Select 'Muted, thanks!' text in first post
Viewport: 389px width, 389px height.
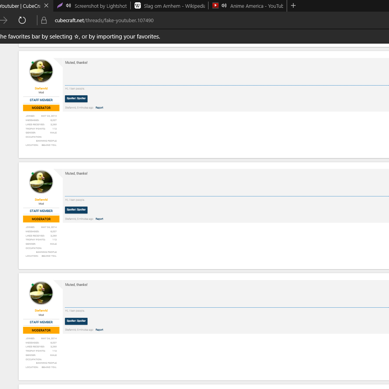(x=76, y=63)
